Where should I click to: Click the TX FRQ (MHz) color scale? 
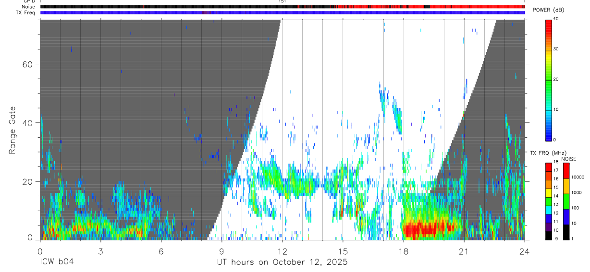tap(548, 201)
